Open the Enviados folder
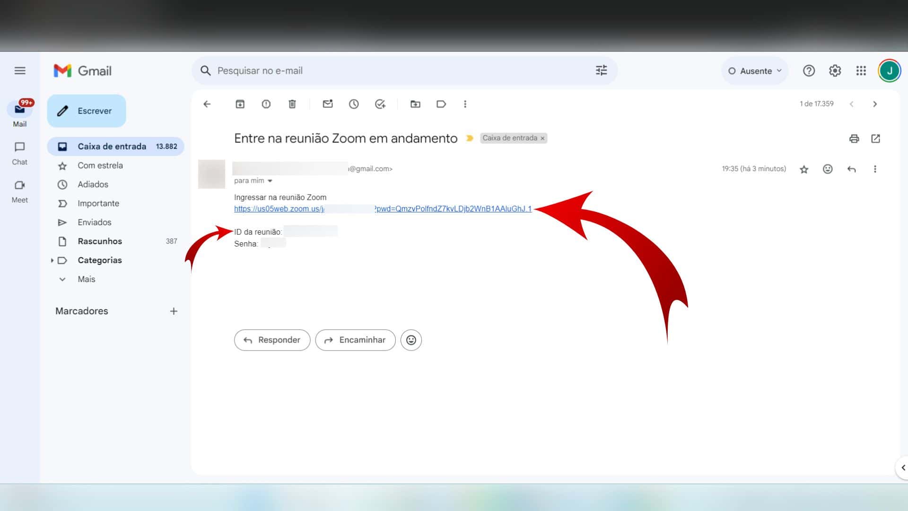The image size is (908, 511). click(95, 222)
